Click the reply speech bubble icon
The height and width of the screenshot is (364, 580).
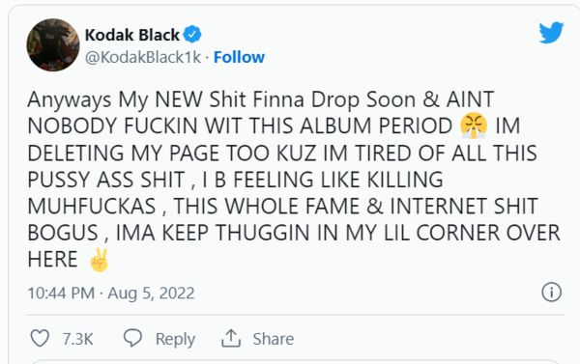click(132, 338)
